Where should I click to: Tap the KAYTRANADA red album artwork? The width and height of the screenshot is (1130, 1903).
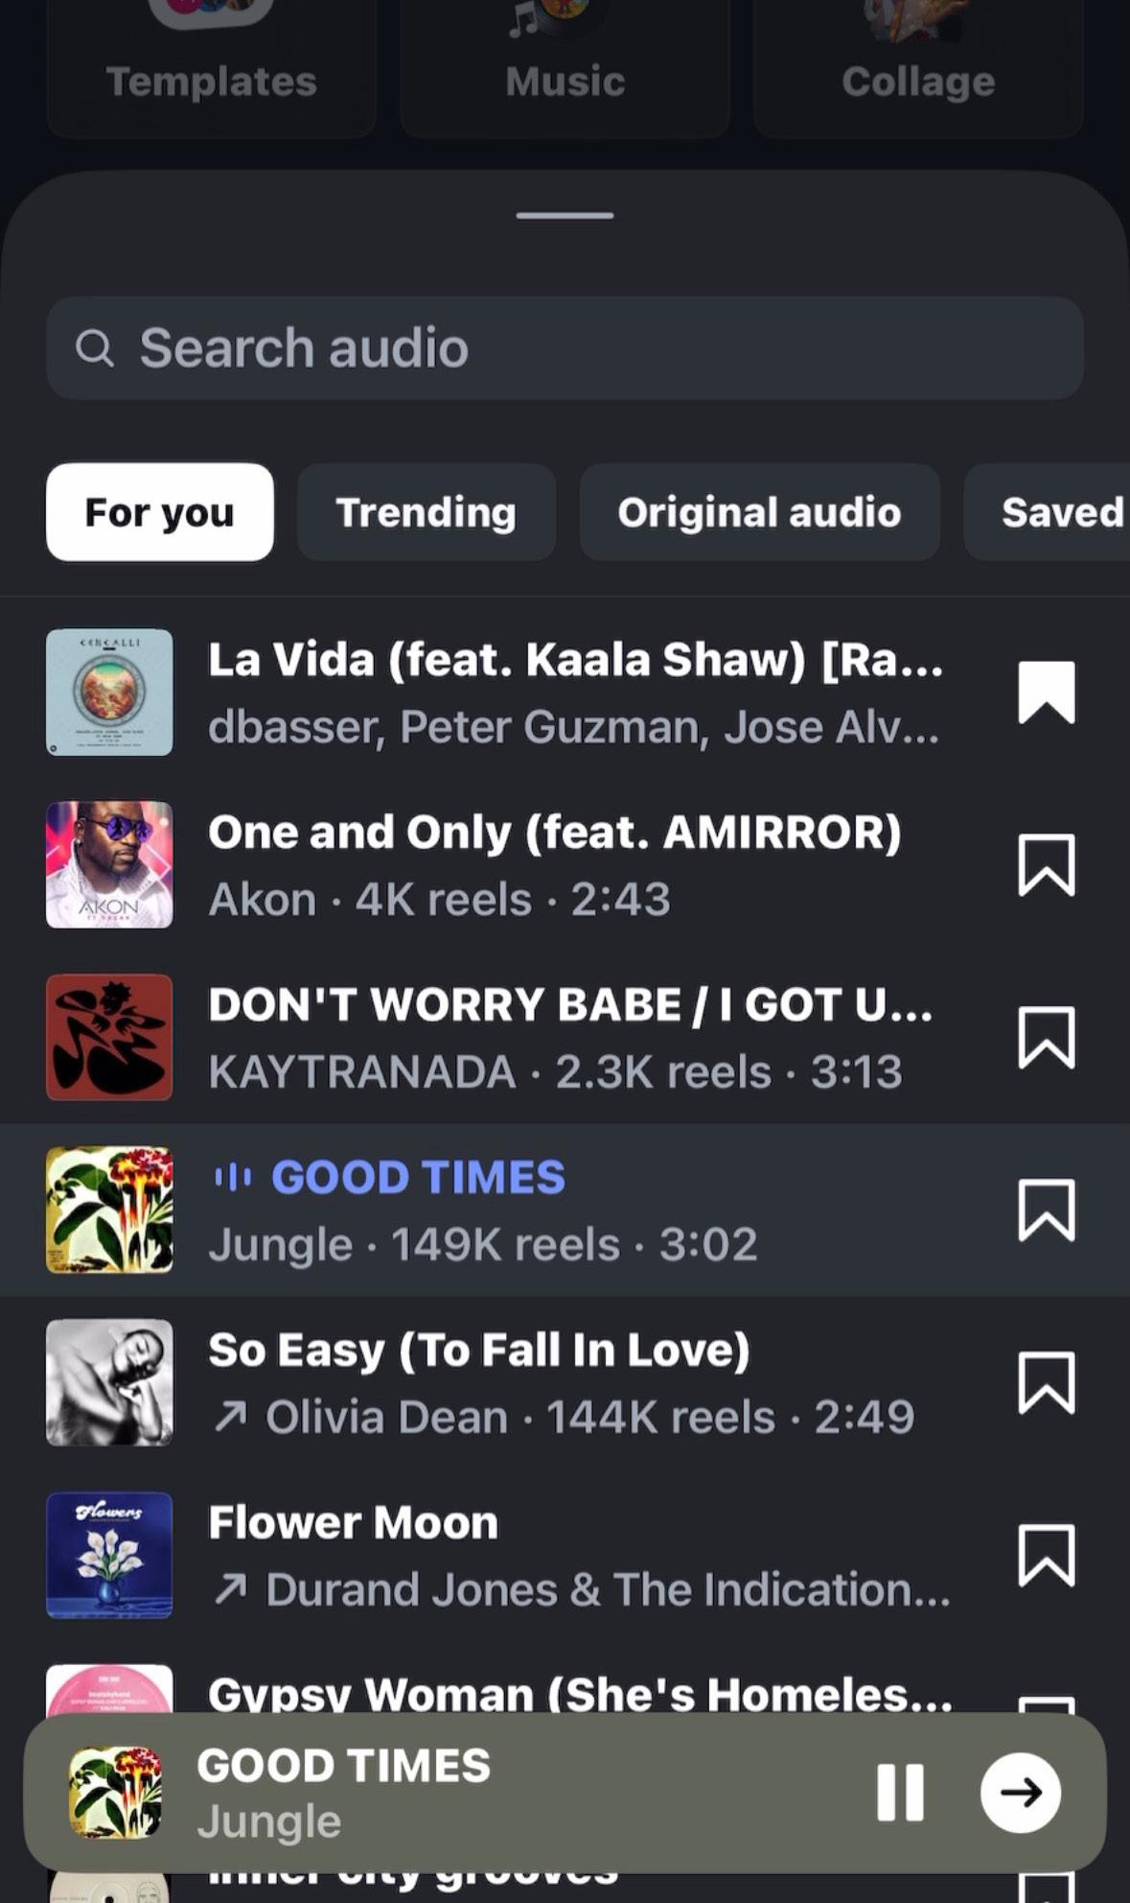point(109,1037)
